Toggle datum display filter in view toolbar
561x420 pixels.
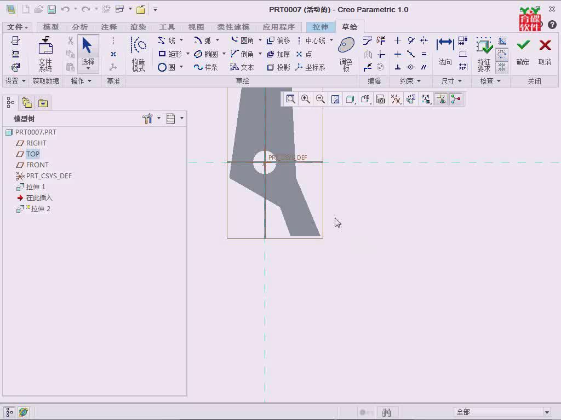(x=396, y=100)
